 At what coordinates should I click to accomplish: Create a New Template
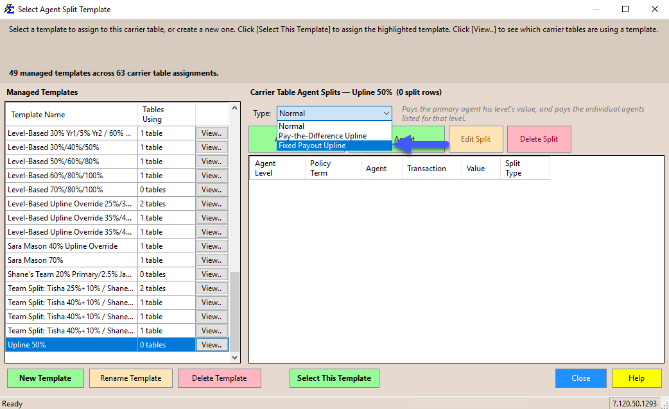[45, 378]
